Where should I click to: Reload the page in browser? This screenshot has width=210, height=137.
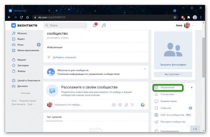(21, 17)
